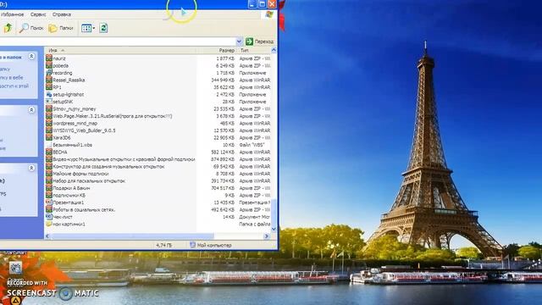
Task: Click the Мой компьютер status bar icon
Action: (x=192, y=245)
